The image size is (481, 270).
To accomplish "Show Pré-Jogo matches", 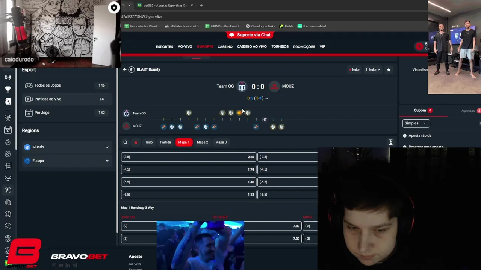I will 67,112.
